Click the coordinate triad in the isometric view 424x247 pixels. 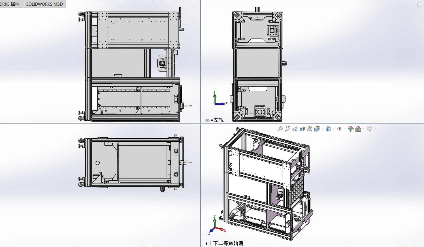pyautogui.click(x=217, y=225)
